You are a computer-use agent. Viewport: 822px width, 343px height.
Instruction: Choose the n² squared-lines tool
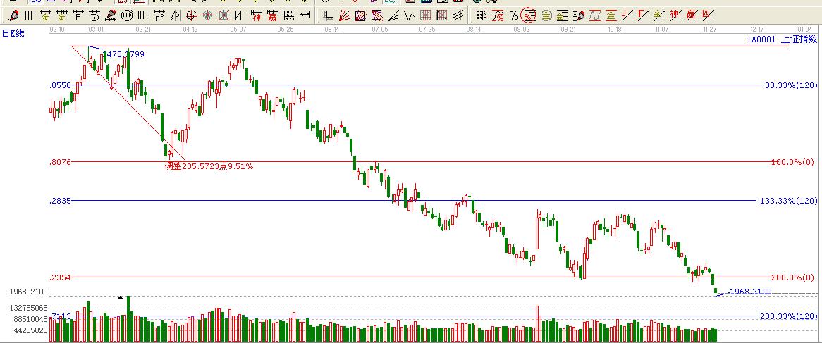[159, 15]
